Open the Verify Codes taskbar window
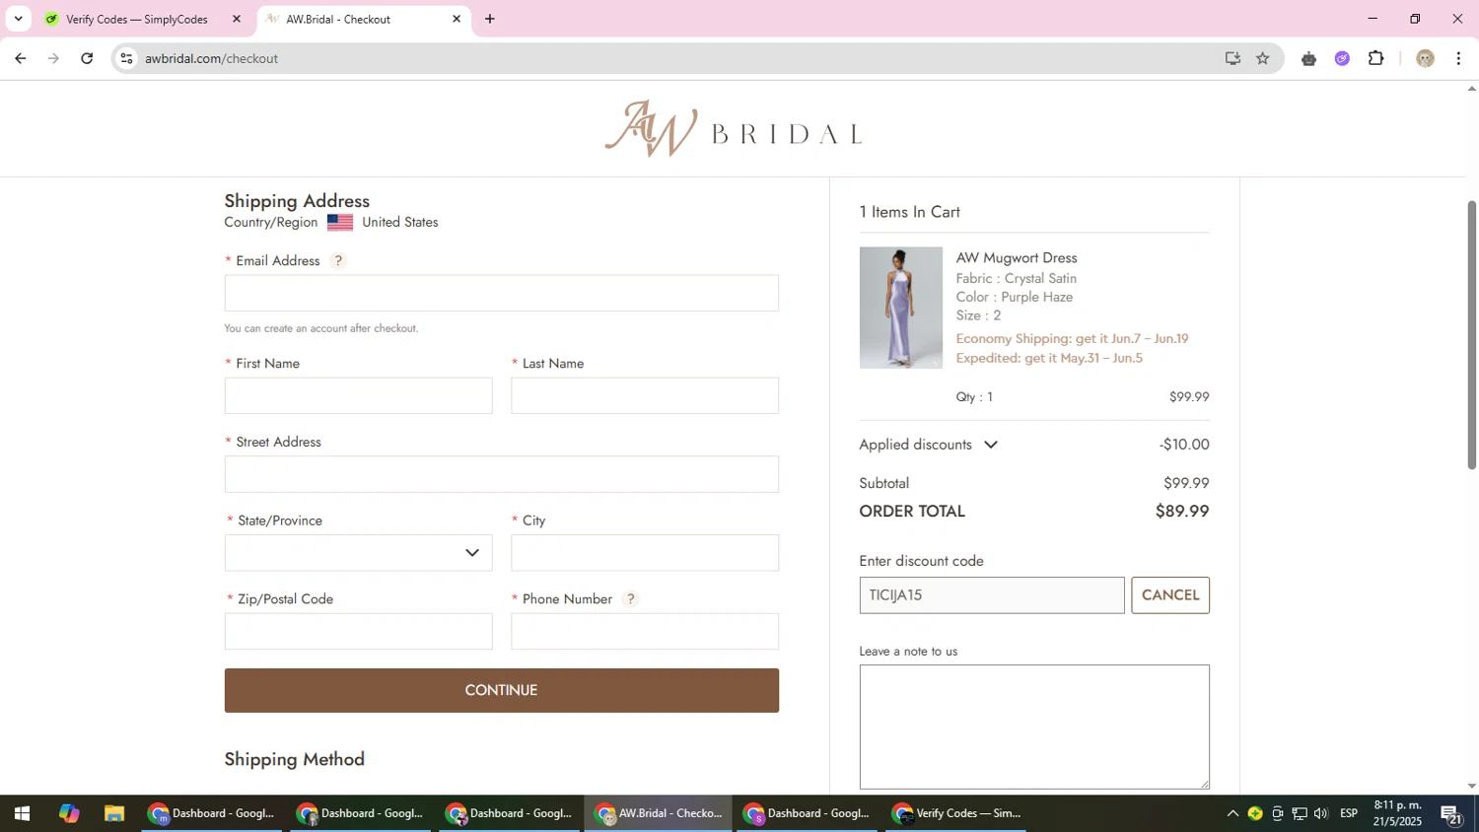Screen dimensions: 1479x832 coord(955,813)
